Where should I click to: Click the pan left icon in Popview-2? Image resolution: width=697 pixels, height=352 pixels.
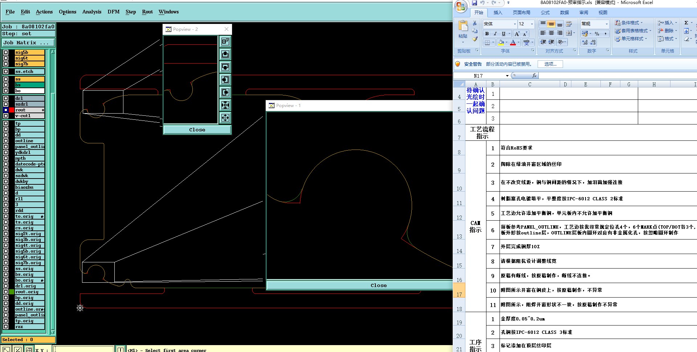coord(225,80)
